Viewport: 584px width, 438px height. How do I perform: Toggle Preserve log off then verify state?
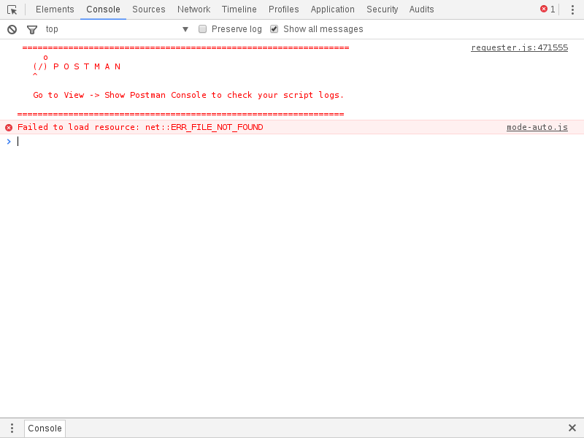(202, 28)
